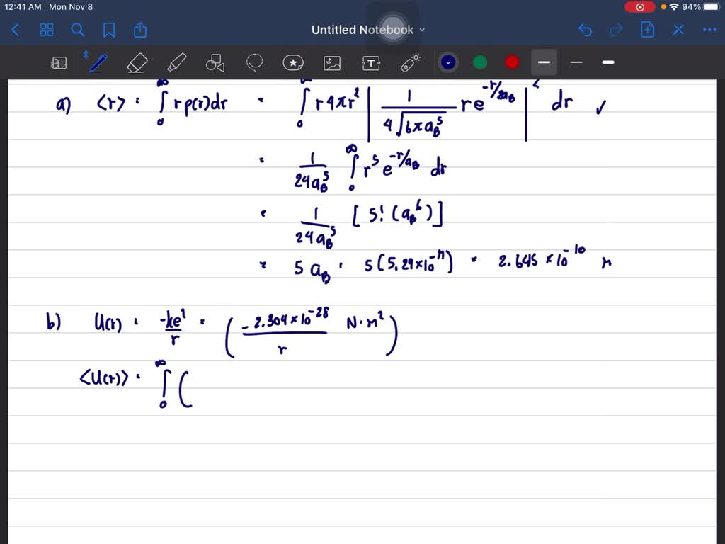Open the share and export menu
Image resolution: width=725 pixels, height=544 pixels.
(x=140, y=30)
